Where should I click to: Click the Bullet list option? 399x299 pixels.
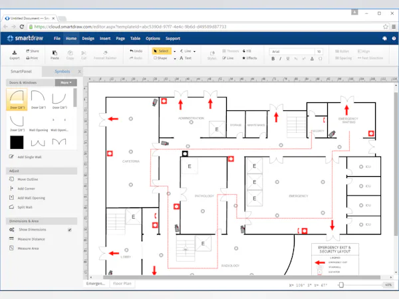coord(342,51)
